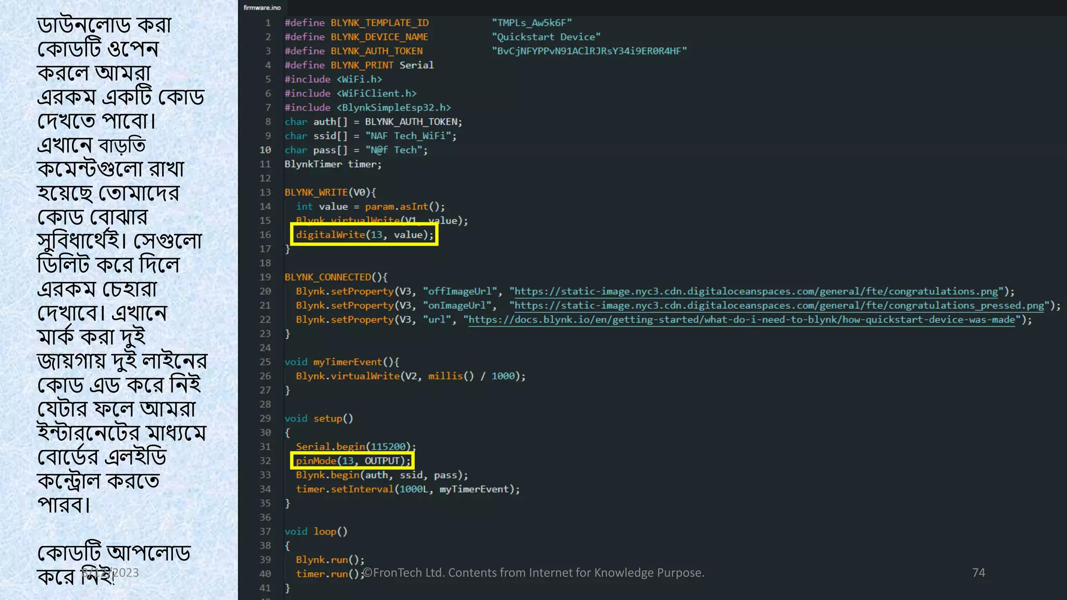1067x600 pixels.
Task: Click the highlighted digitalWrite(13, value) line
Action: [x=364, y=235]
